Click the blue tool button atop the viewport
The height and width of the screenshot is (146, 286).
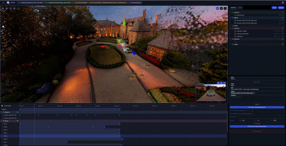[x=218, y=8]
